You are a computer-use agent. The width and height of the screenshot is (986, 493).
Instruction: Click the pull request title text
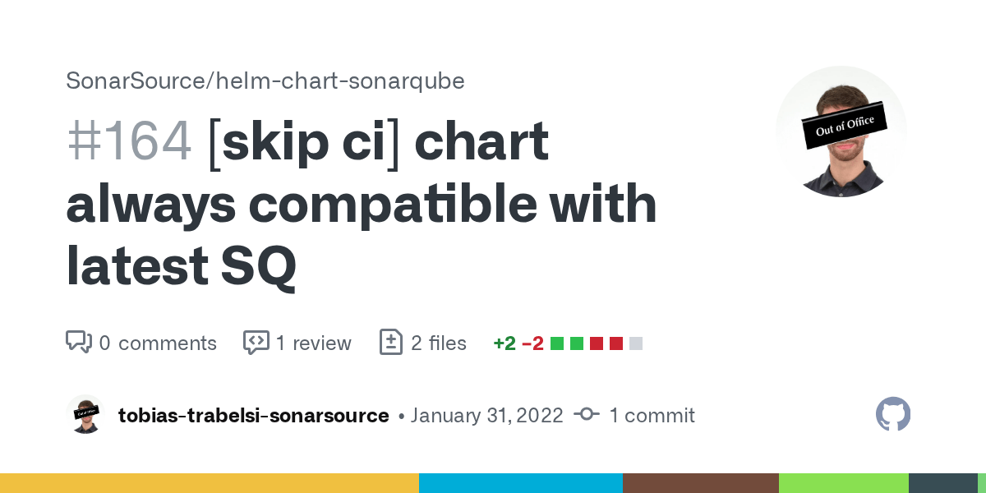362,205
